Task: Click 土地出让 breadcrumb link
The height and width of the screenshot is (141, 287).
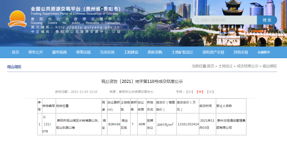Action: 225,66
